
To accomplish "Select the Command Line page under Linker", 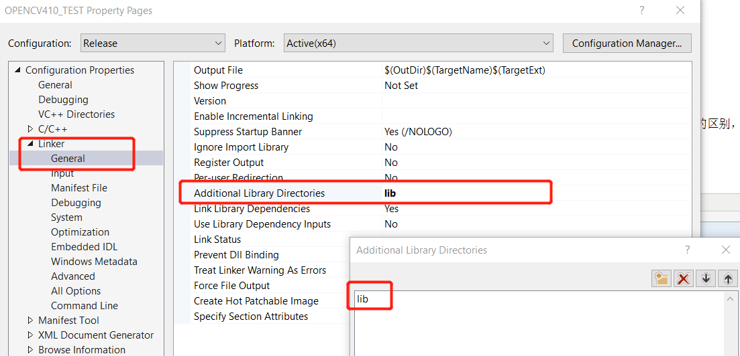I will (84, 306).
